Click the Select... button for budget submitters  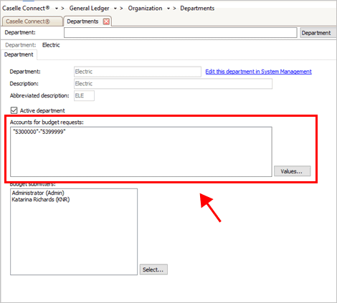click(x=153, y=269)
